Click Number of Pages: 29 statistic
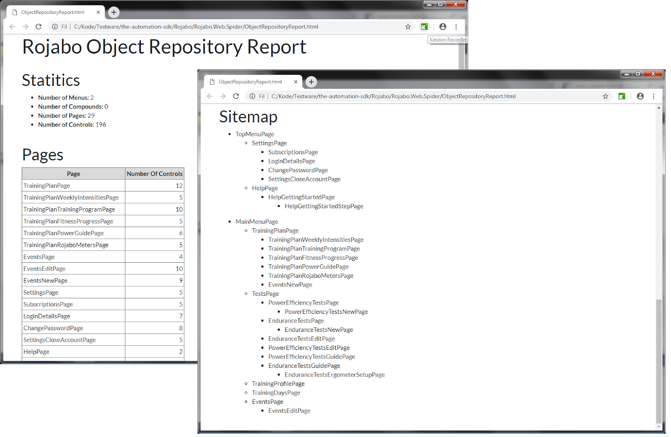Viewport: 671px width, 437px height. tap(66, 116)
